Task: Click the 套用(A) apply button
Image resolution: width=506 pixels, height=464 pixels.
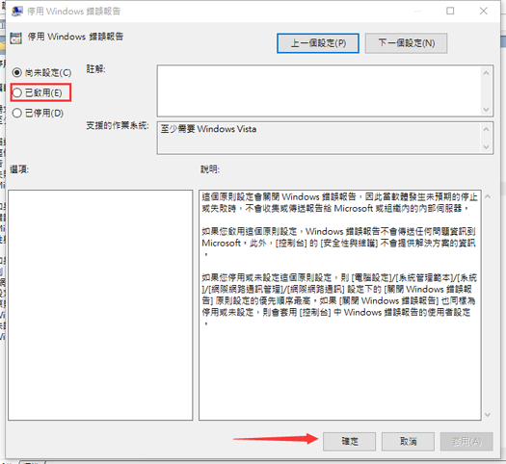Action: pyautogui.click(x=466, y=441)
